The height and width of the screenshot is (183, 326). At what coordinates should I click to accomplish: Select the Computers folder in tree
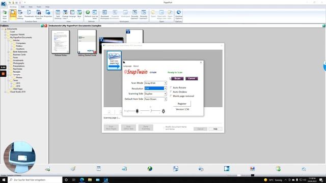click(x=21, y=43)
